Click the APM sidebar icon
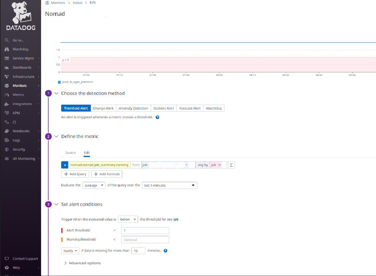The width and height of the screenshot is (376, 276). (x=7, y=113)
